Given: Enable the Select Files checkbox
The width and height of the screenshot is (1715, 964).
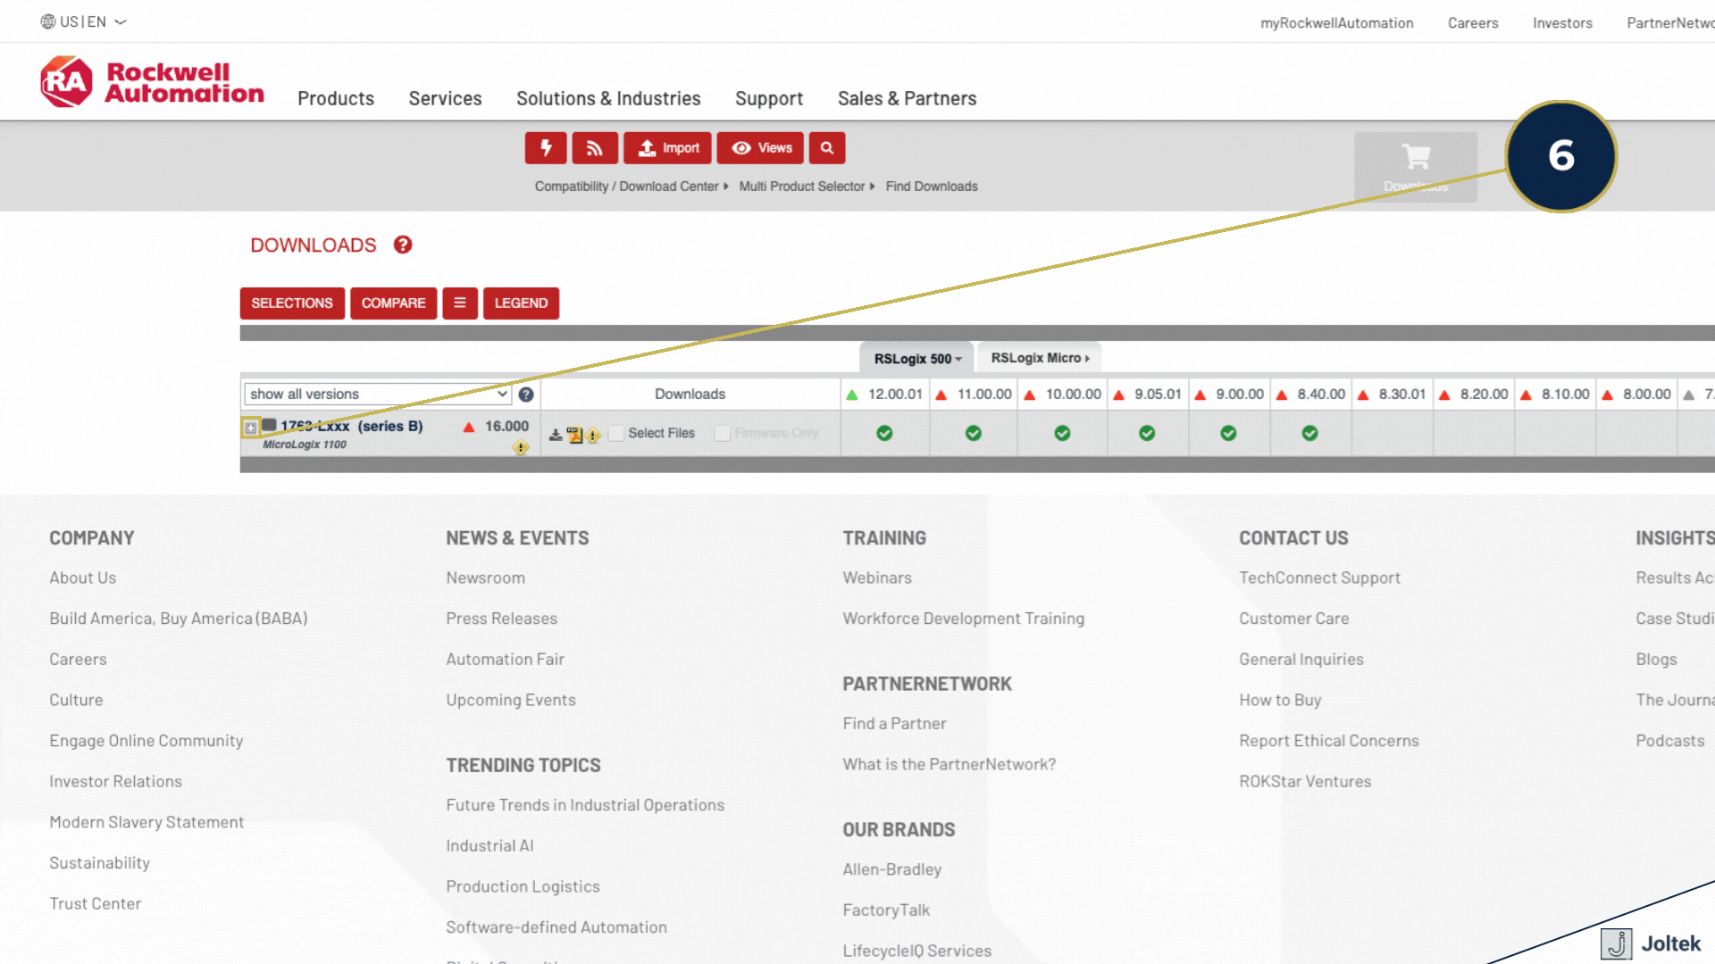Looking at the screenshot, I should tap(616, 433).
